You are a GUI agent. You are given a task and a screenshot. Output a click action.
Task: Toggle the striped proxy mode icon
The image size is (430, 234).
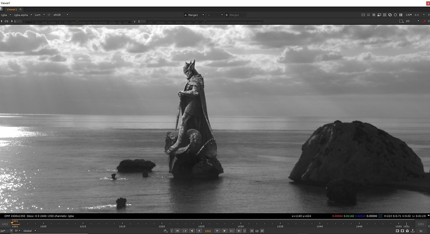click(374, 15)
